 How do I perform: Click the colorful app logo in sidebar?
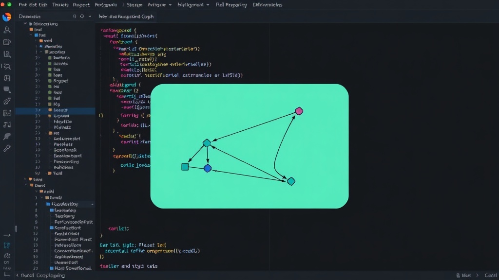pos(7,17)
